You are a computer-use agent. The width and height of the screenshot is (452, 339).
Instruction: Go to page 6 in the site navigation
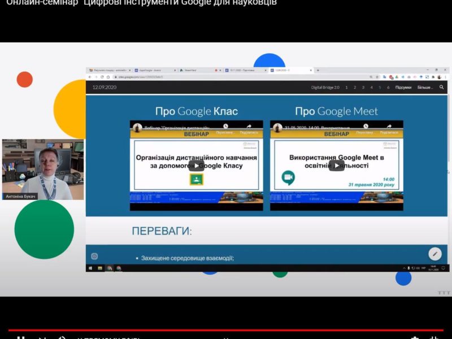pyautogui.click(x=388, y=88)
